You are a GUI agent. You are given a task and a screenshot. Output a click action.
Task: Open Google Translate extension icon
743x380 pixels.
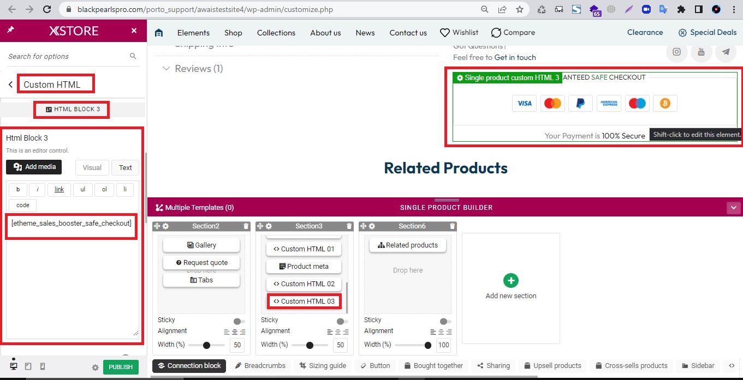[x=663, y=9]
